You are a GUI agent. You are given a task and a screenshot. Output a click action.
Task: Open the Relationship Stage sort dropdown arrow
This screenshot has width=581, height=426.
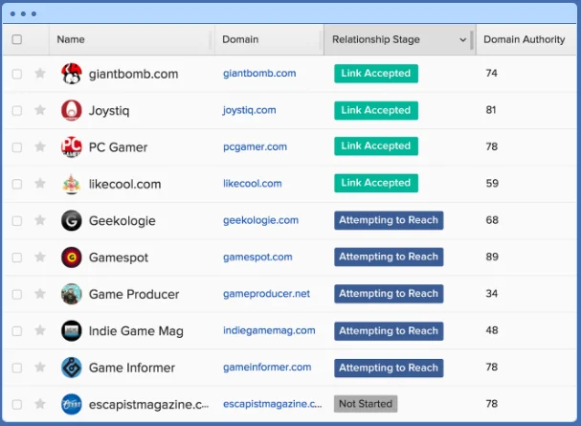coord(463,39)
